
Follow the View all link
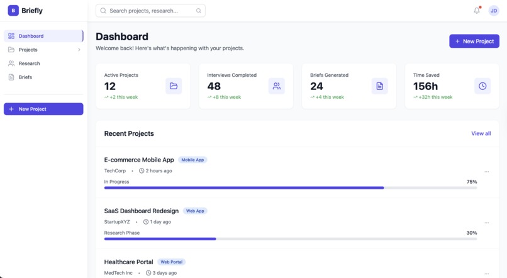481,133
